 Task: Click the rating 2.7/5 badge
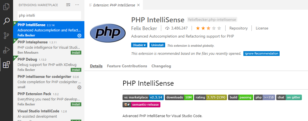(211, 97)
